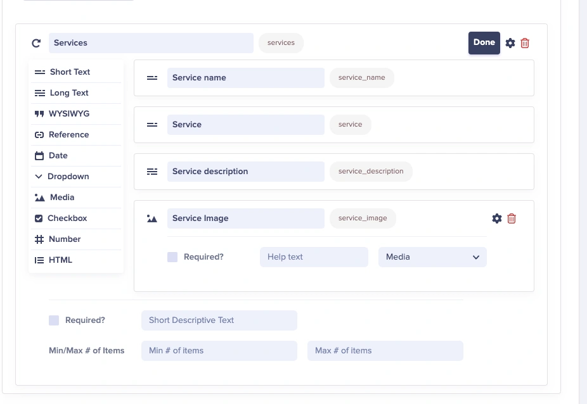Screen dimensions: 587x404
Task: Delete the Services group with trash icon
Action: tap(525, 43)
